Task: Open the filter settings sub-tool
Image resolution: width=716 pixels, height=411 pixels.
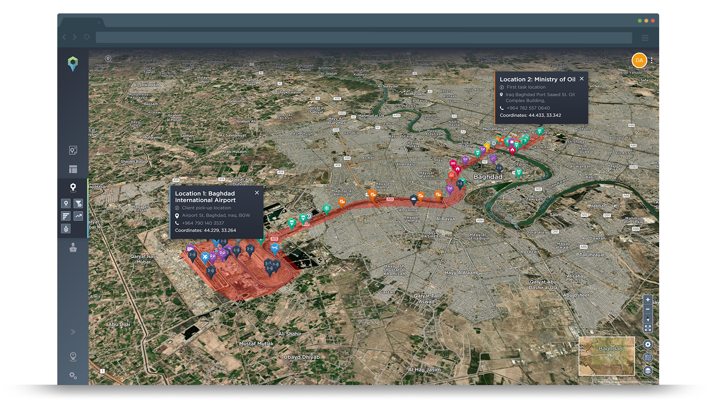Action: click(78, 204)
